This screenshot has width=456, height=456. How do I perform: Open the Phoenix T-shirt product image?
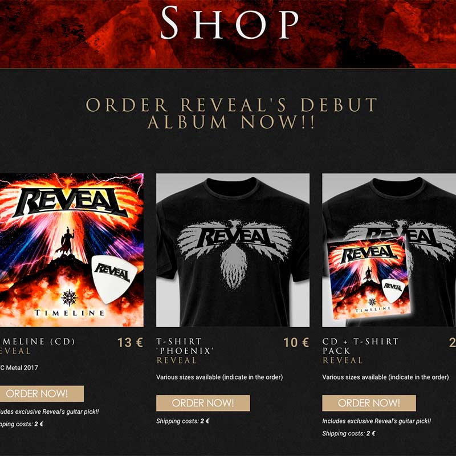pos(233,250)
